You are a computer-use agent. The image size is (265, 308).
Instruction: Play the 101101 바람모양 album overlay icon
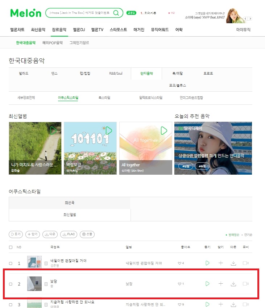(109, 130)
